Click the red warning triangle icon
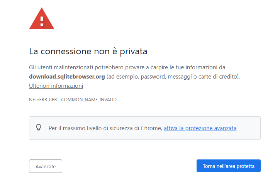 tap(42, 18)
